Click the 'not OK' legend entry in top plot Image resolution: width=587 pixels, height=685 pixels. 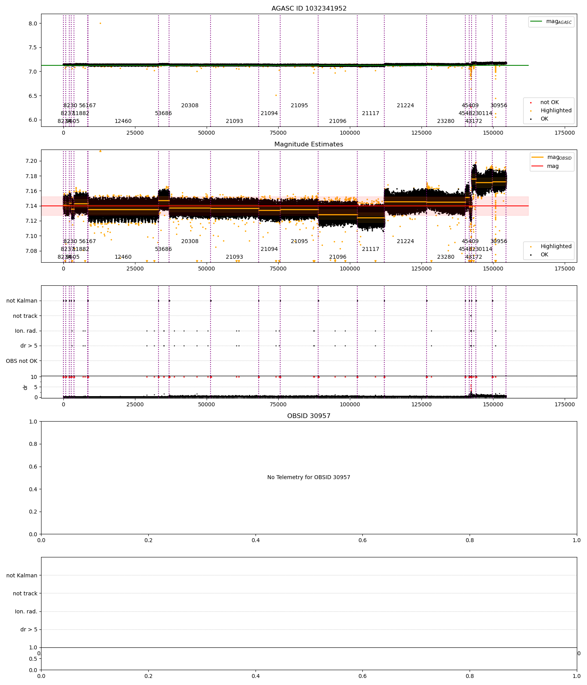coord(549,103)
